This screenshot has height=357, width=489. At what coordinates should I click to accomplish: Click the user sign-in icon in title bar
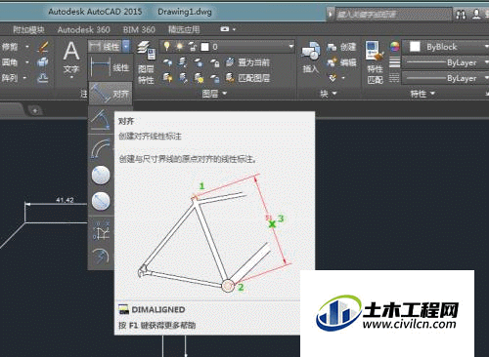(476, 15)
